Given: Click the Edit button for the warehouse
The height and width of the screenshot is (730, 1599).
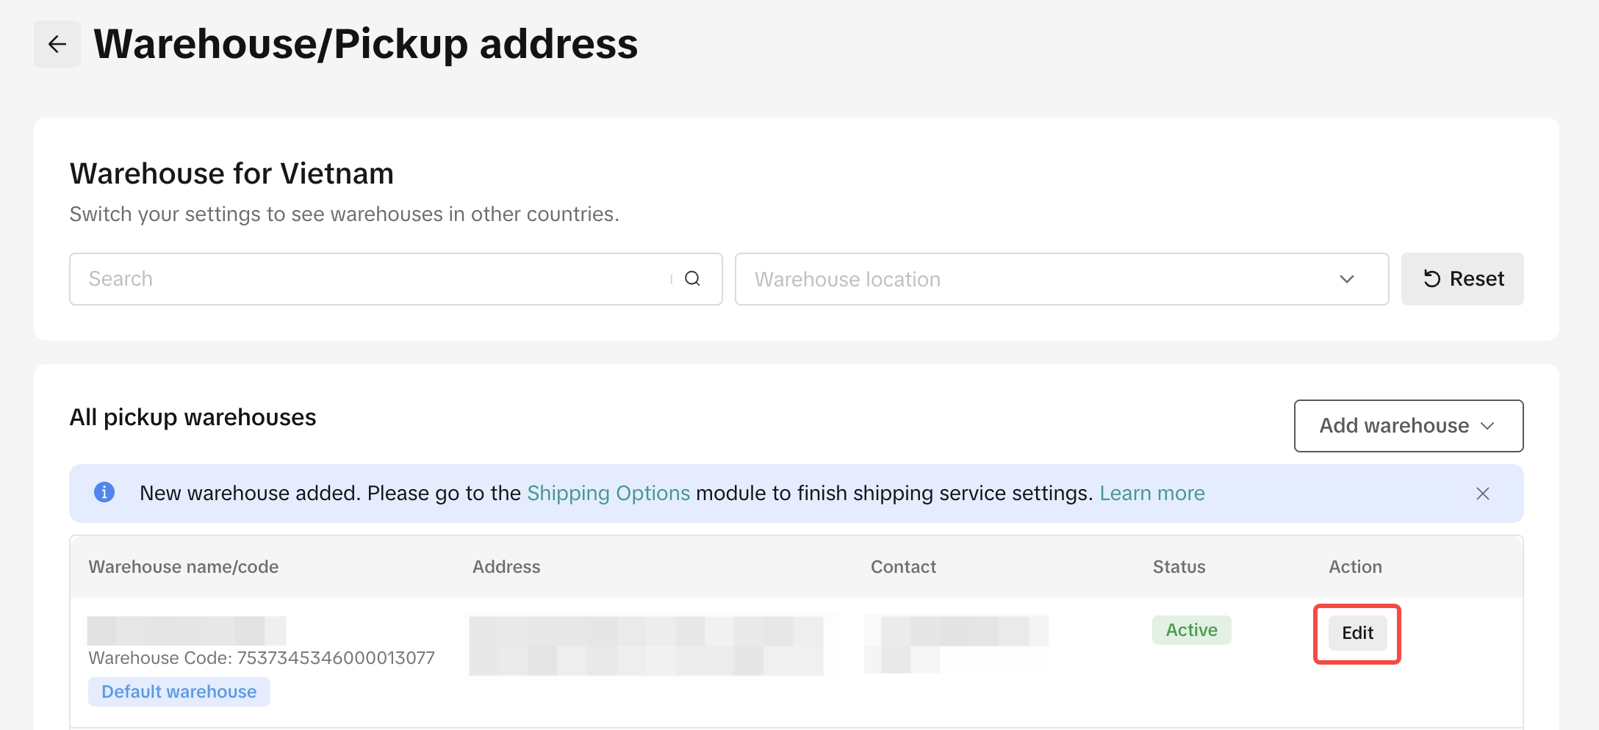Looking at the screenshot, I should (1357, 633).
